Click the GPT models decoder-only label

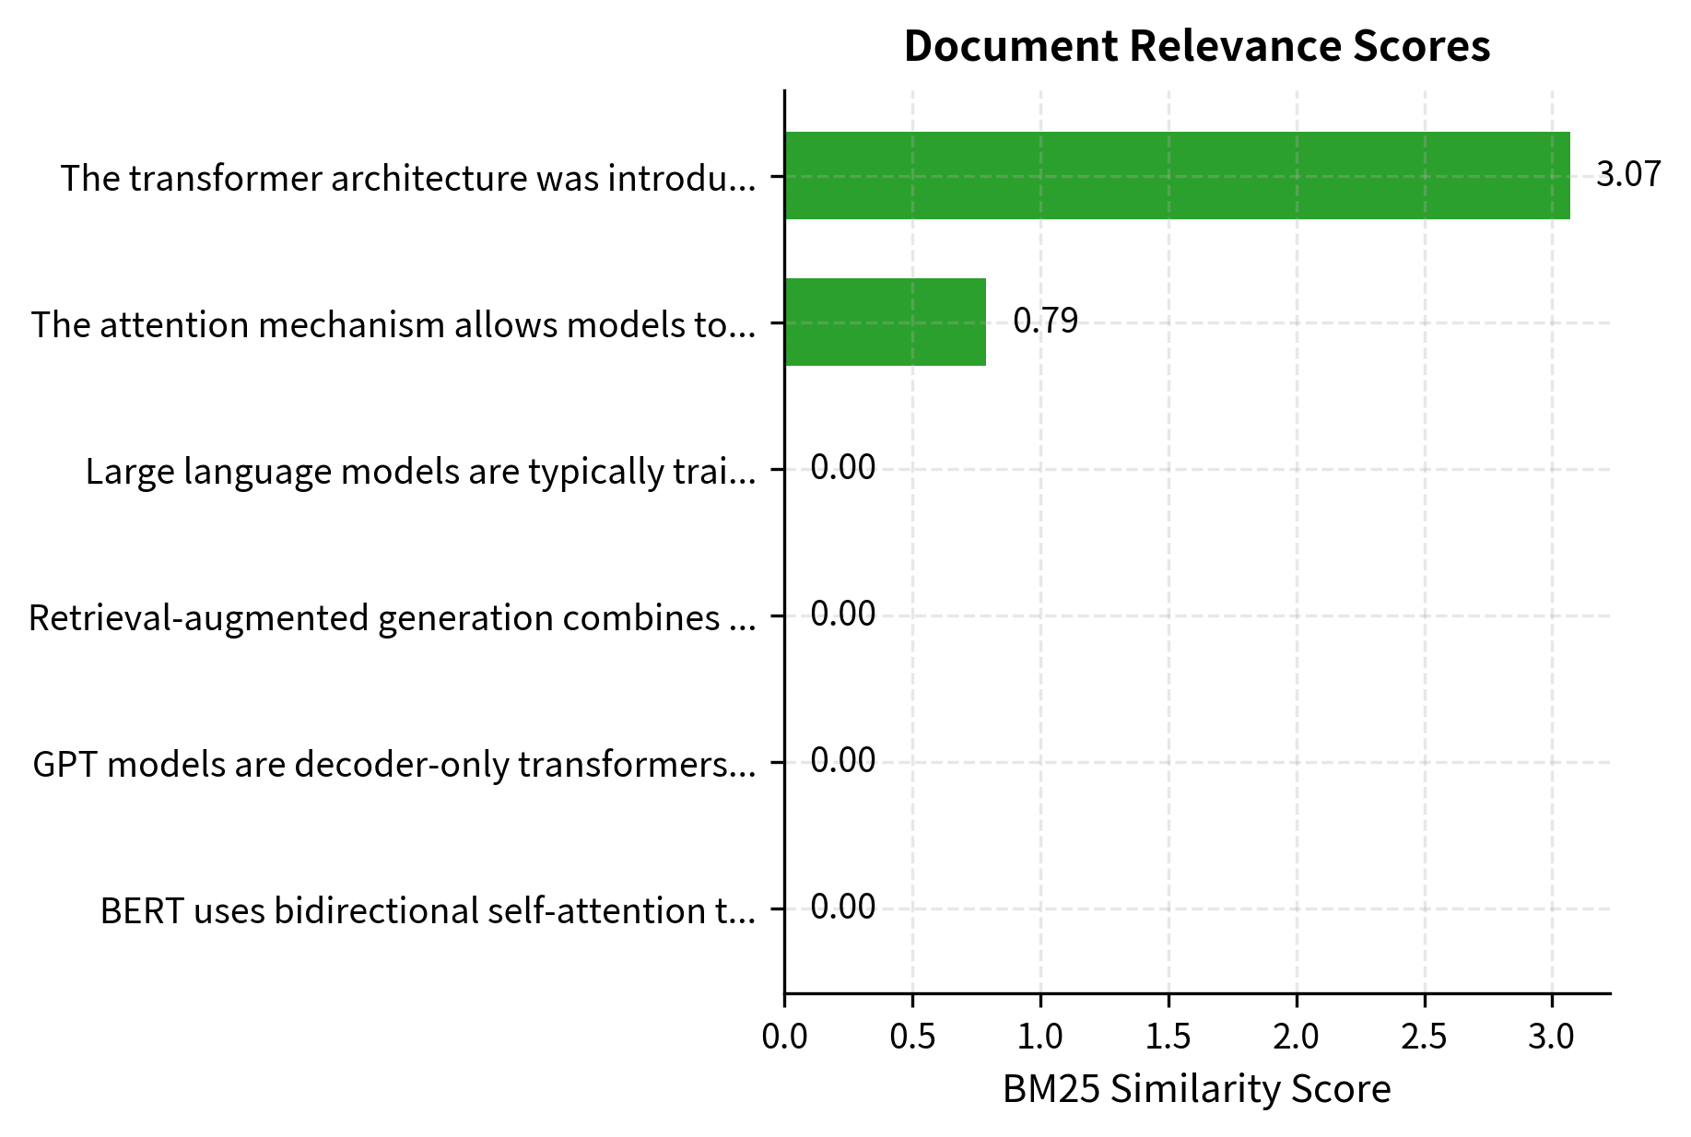(x=393, y=762)
